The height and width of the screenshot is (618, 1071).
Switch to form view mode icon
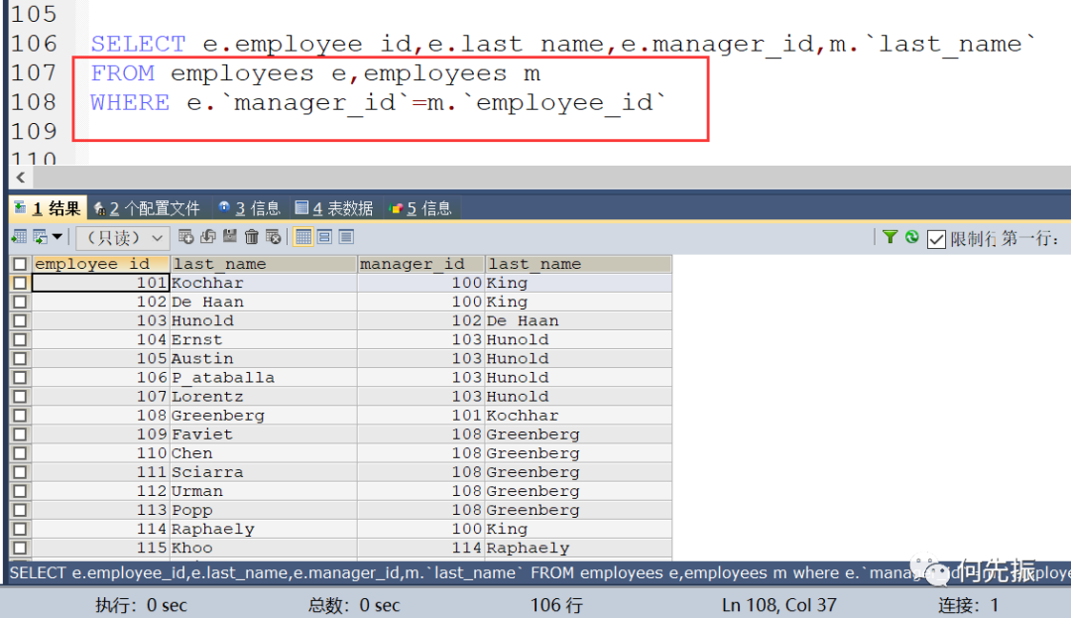coord(325,237)
